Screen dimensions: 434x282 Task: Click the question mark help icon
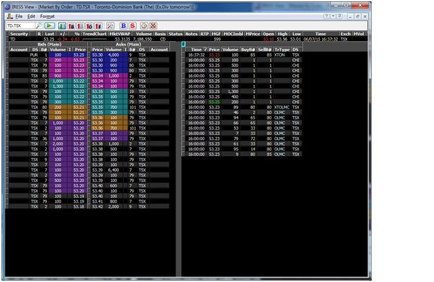coord(327,17)
